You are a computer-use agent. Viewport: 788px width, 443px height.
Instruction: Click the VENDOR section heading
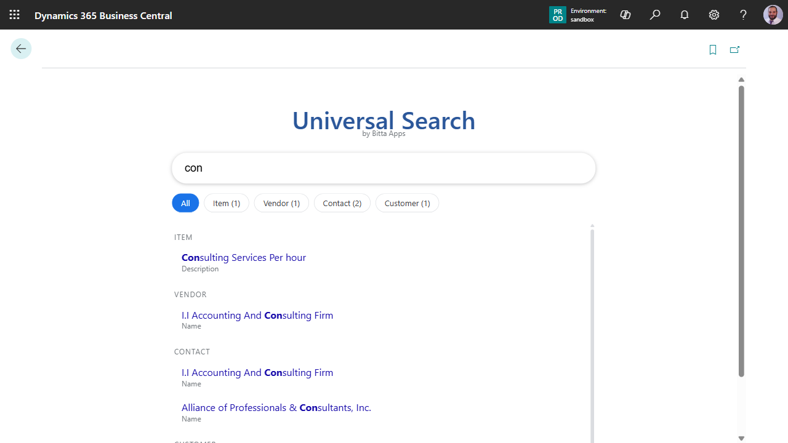[190, 295]
